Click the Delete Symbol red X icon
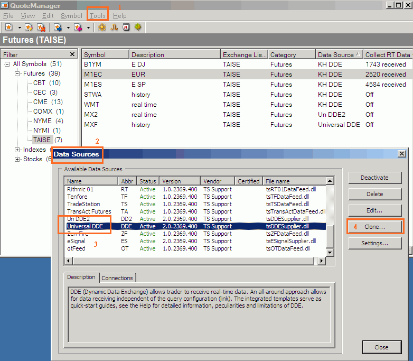This screenshot has width=413, height=361. pyautogui.click(x=41, y=27)
